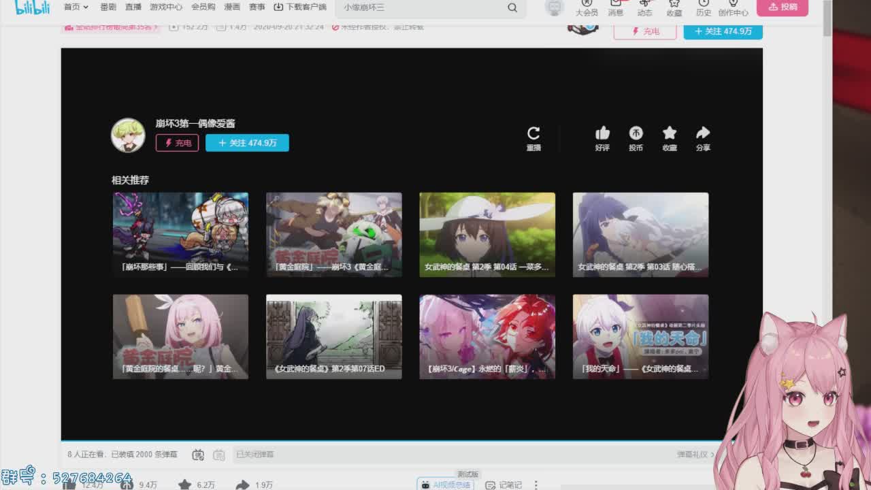Click 下载客户端 link
This screenshot has height=490, width=871.
(300, 7)
